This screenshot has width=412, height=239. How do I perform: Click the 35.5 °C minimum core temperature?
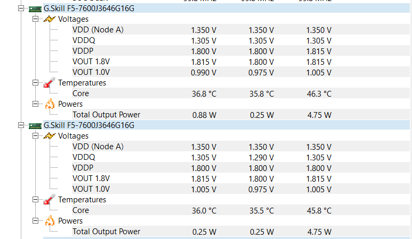click(262, 210)
